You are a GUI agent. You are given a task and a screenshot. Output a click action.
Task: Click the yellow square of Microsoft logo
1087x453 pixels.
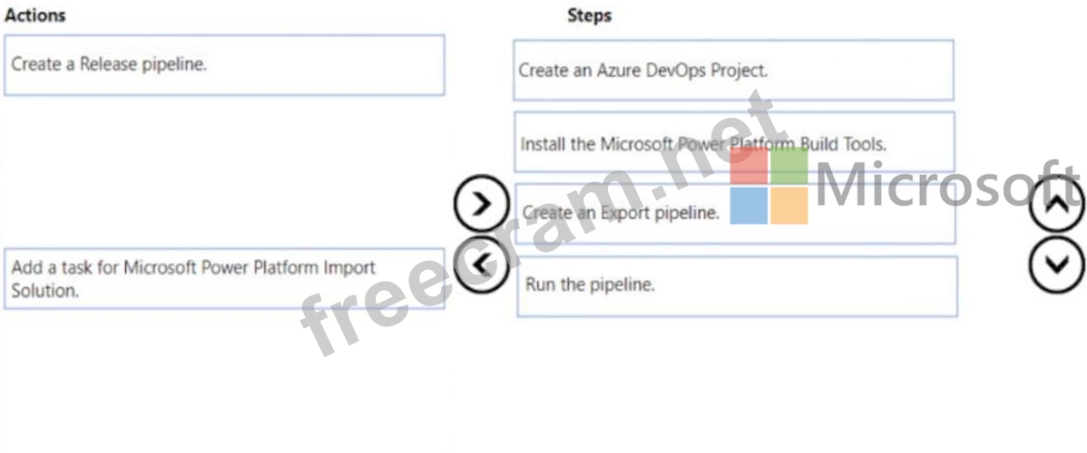[788, 206]
